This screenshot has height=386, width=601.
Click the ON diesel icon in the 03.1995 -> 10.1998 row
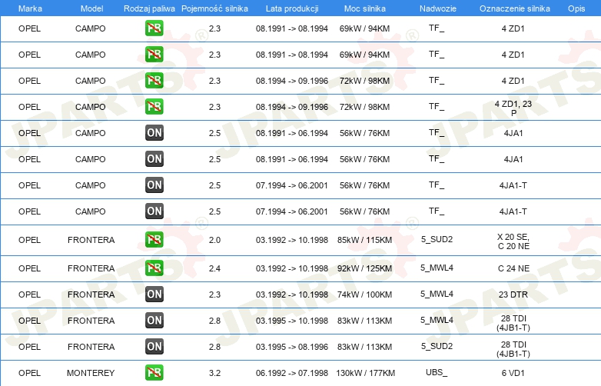coord(154,320)
